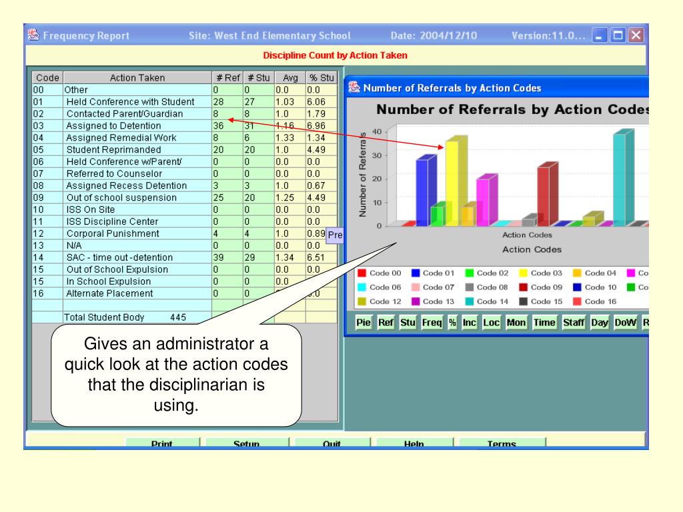Click the icon in the Number of Referrals title bar
683x512 pixels.
click(x=354, y=87)
